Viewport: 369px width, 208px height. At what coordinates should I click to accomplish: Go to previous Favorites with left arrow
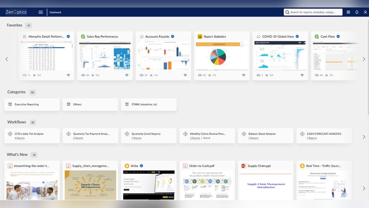pos(7,59)
